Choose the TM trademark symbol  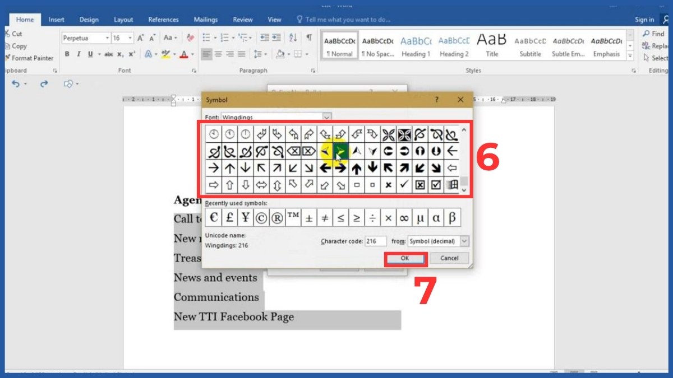[293, 218]
